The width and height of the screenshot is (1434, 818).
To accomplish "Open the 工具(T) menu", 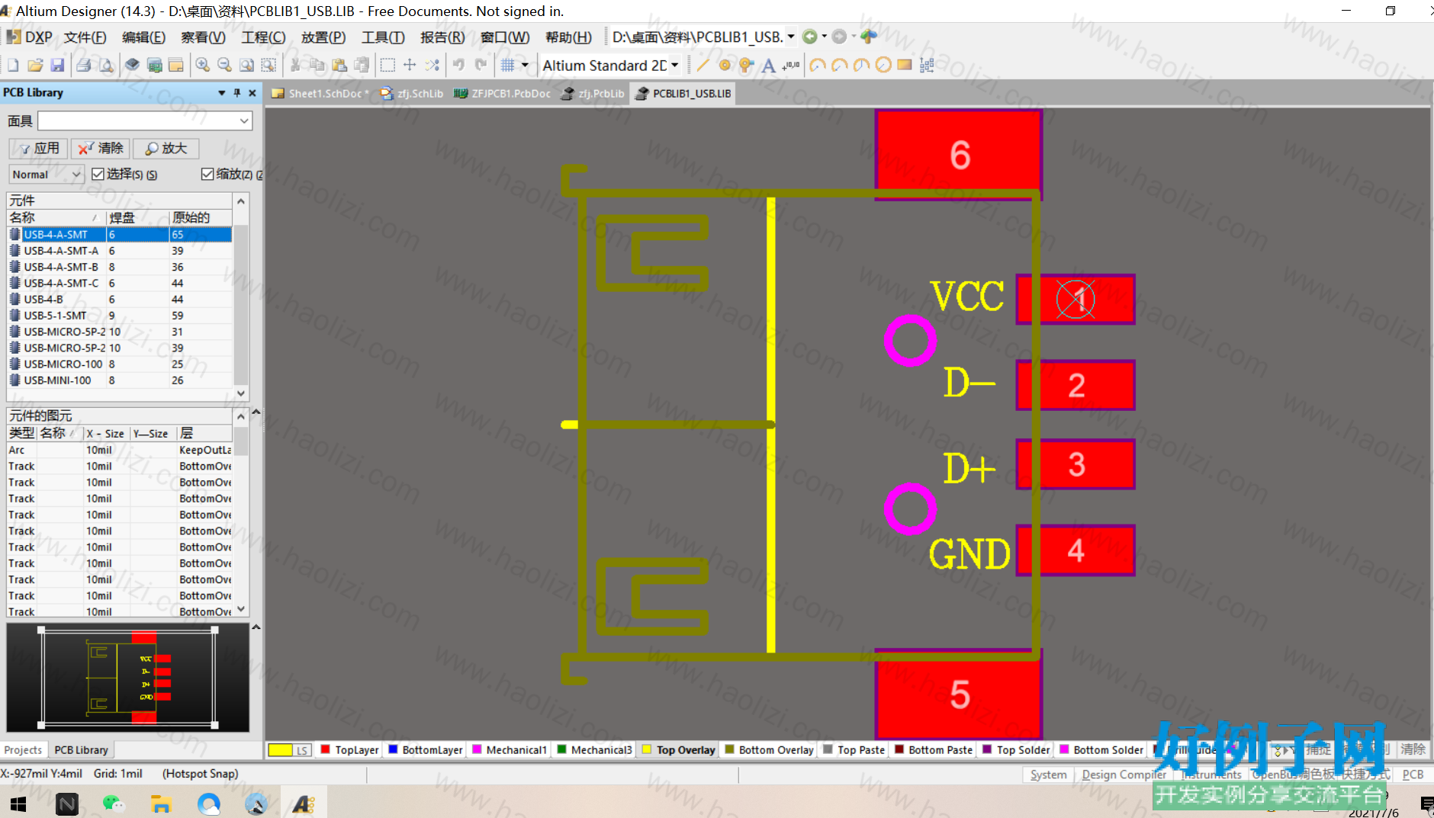I will pyautogui.click(x=383, y=37).
